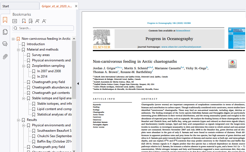Image resolution: width=246 pixels, height=152 pixels.
Task: Click the Omnivory keyword
Action: click(x=97, y=120)
